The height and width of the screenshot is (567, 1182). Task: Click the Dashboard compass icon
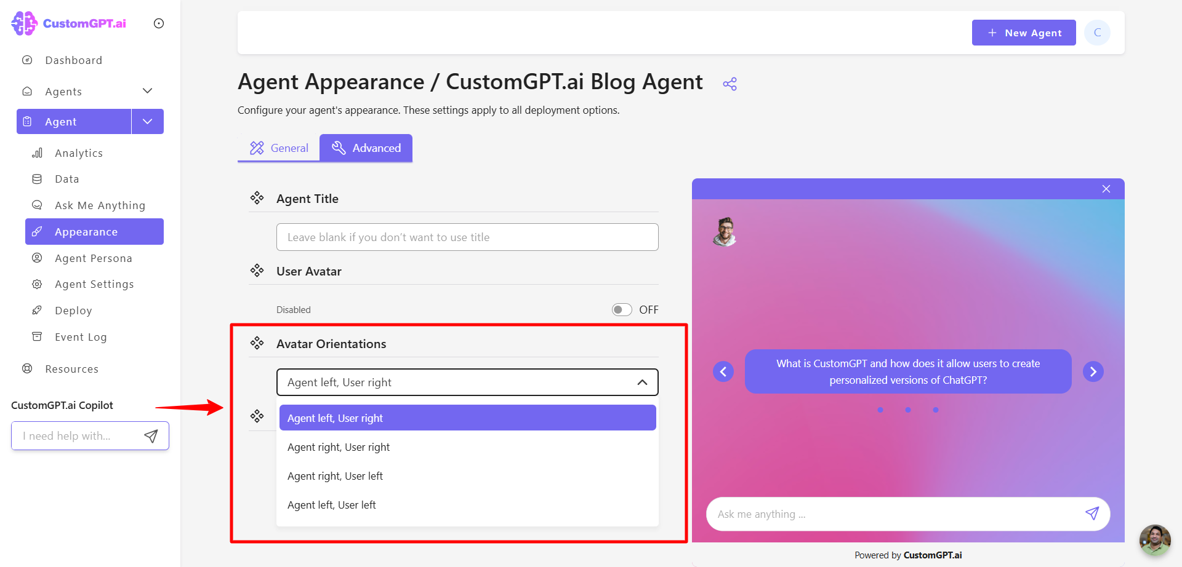pyautogui.click(x=27, y=60)
